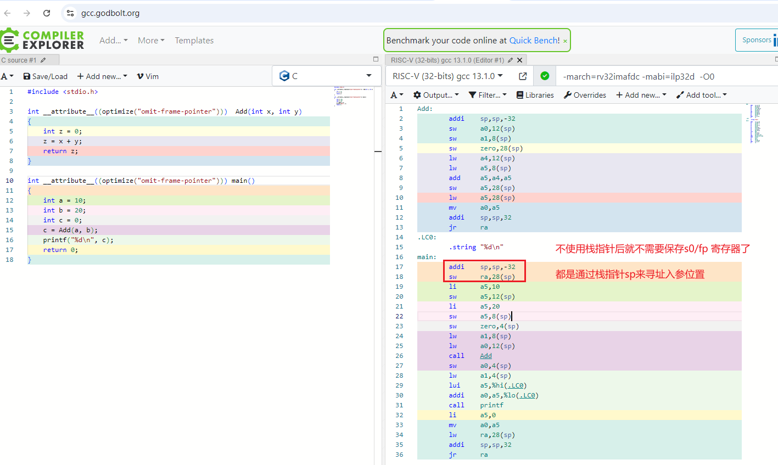Click the Sponsors button
The image size is (778, 465).
coord(757,40)
